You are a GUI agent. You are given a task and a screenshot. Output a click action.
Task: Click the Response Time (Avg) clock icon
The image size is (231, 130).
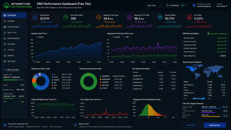point(99,17)
